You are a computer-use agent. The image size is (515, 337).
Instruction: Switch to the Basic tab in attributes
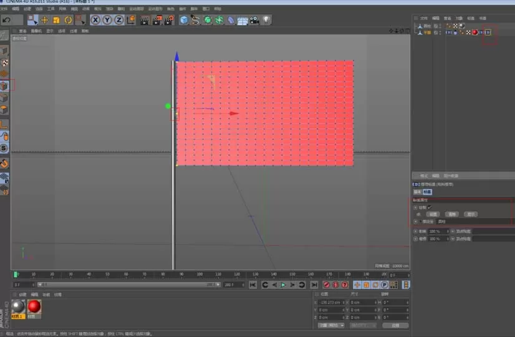[x=417, y=192]
